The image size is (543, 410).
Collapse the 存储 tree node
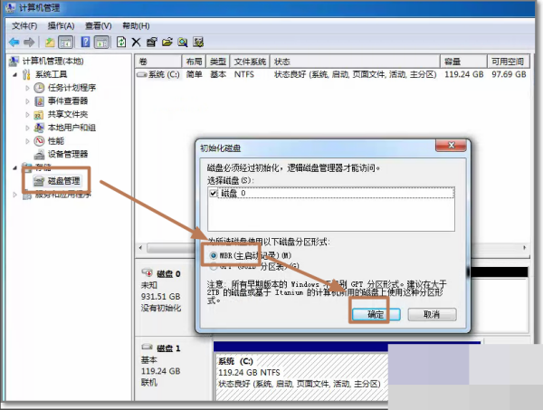tap(14, 168)
